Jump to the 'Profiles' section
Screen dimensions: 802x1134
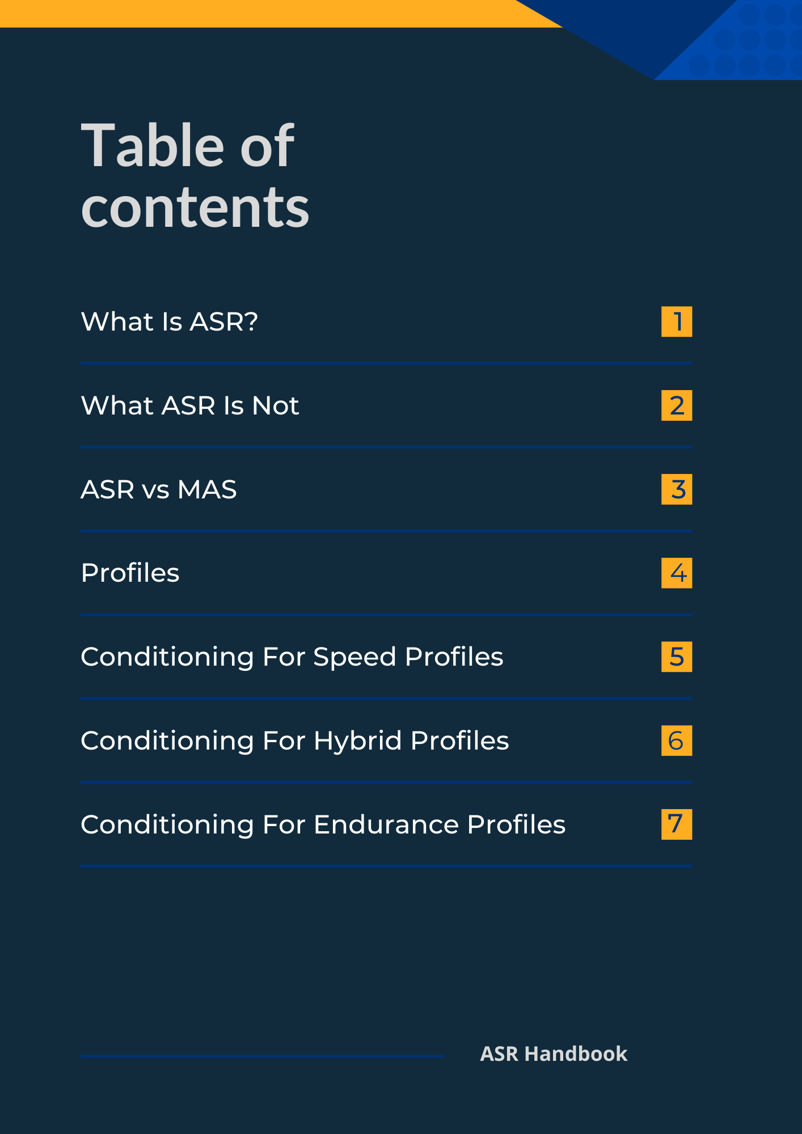130,573
